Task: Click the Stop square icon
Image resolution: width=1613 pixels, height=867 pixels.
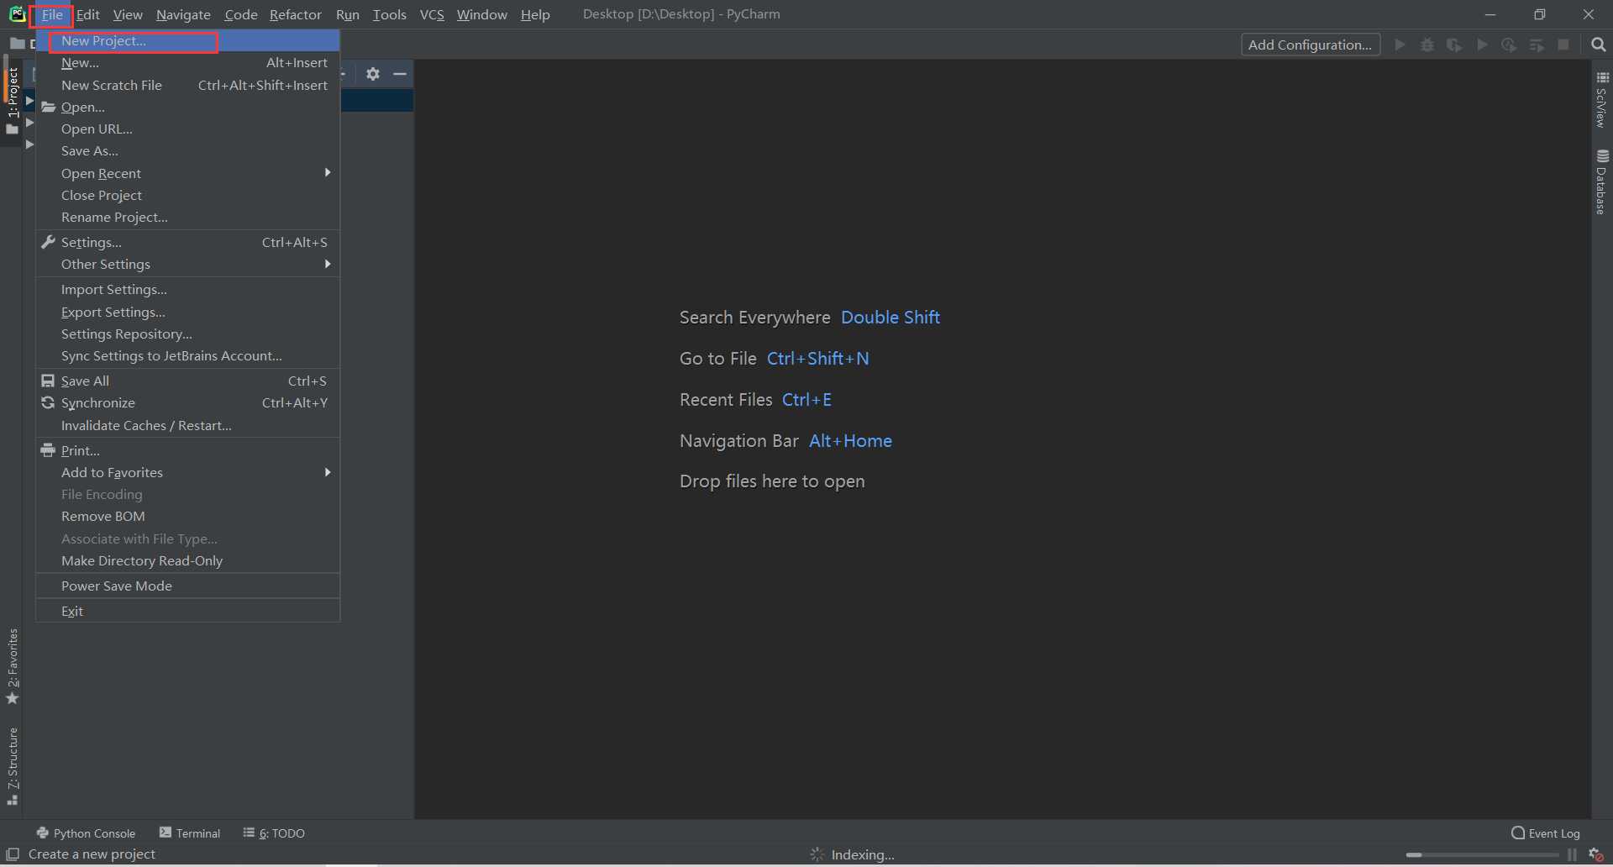Action: pyautogui.click(x=1563, y=45)
